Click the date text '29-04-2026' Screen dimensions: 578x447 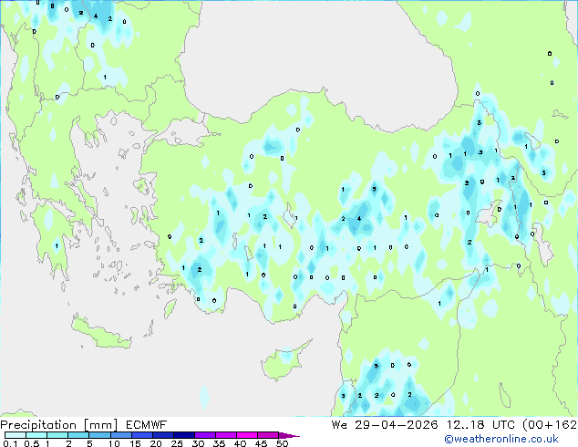[x=397, y=425]
